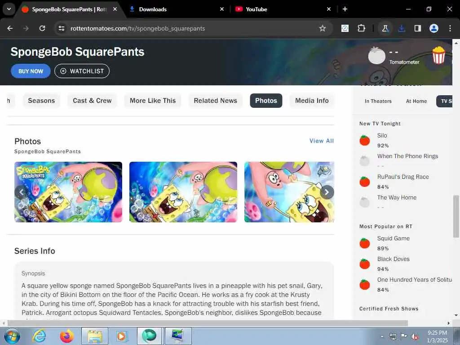The image size is (460, 345).
Task: Open One Hundred Years of Solitude link
Action: point(414,279)
